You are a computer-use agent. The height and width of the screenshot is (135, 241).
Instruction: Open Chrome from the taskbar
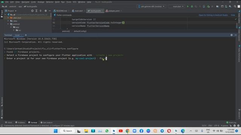[128, 131]
